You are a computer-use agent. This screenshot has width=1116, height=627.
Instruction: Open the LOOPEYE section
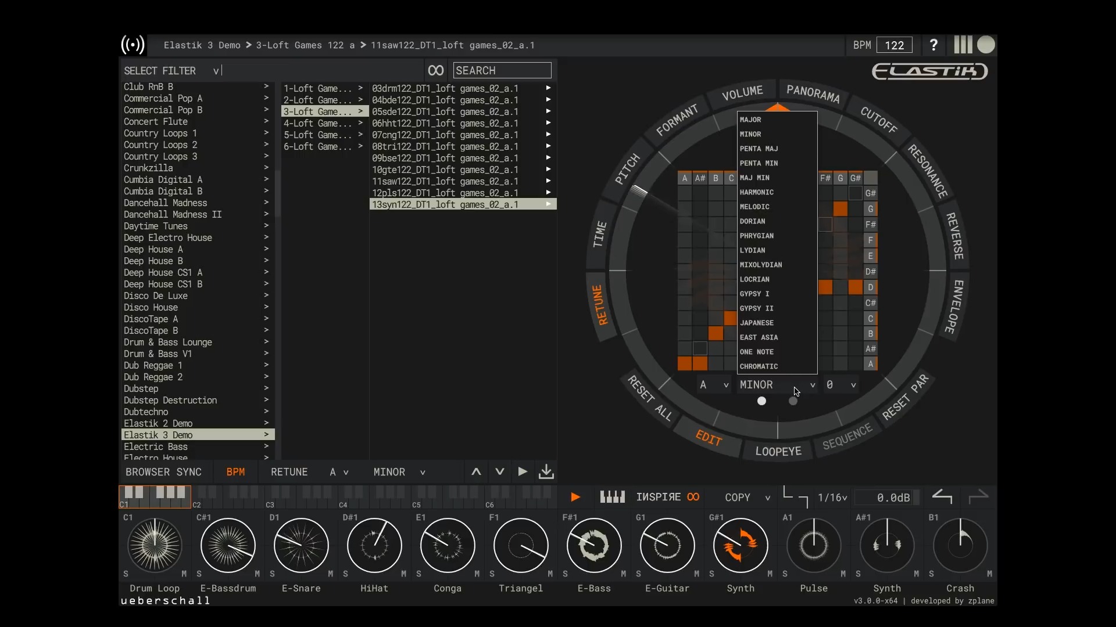pyautogui.click(x=778, y=451)
